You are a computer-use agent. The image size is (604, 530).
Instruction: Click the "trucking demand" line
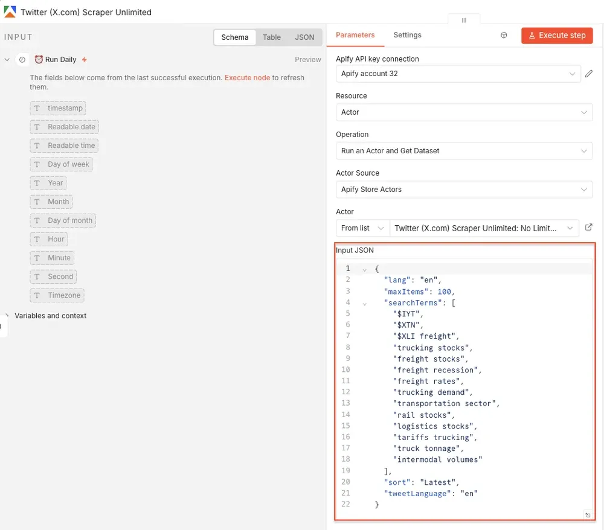[x=432, y=392]
